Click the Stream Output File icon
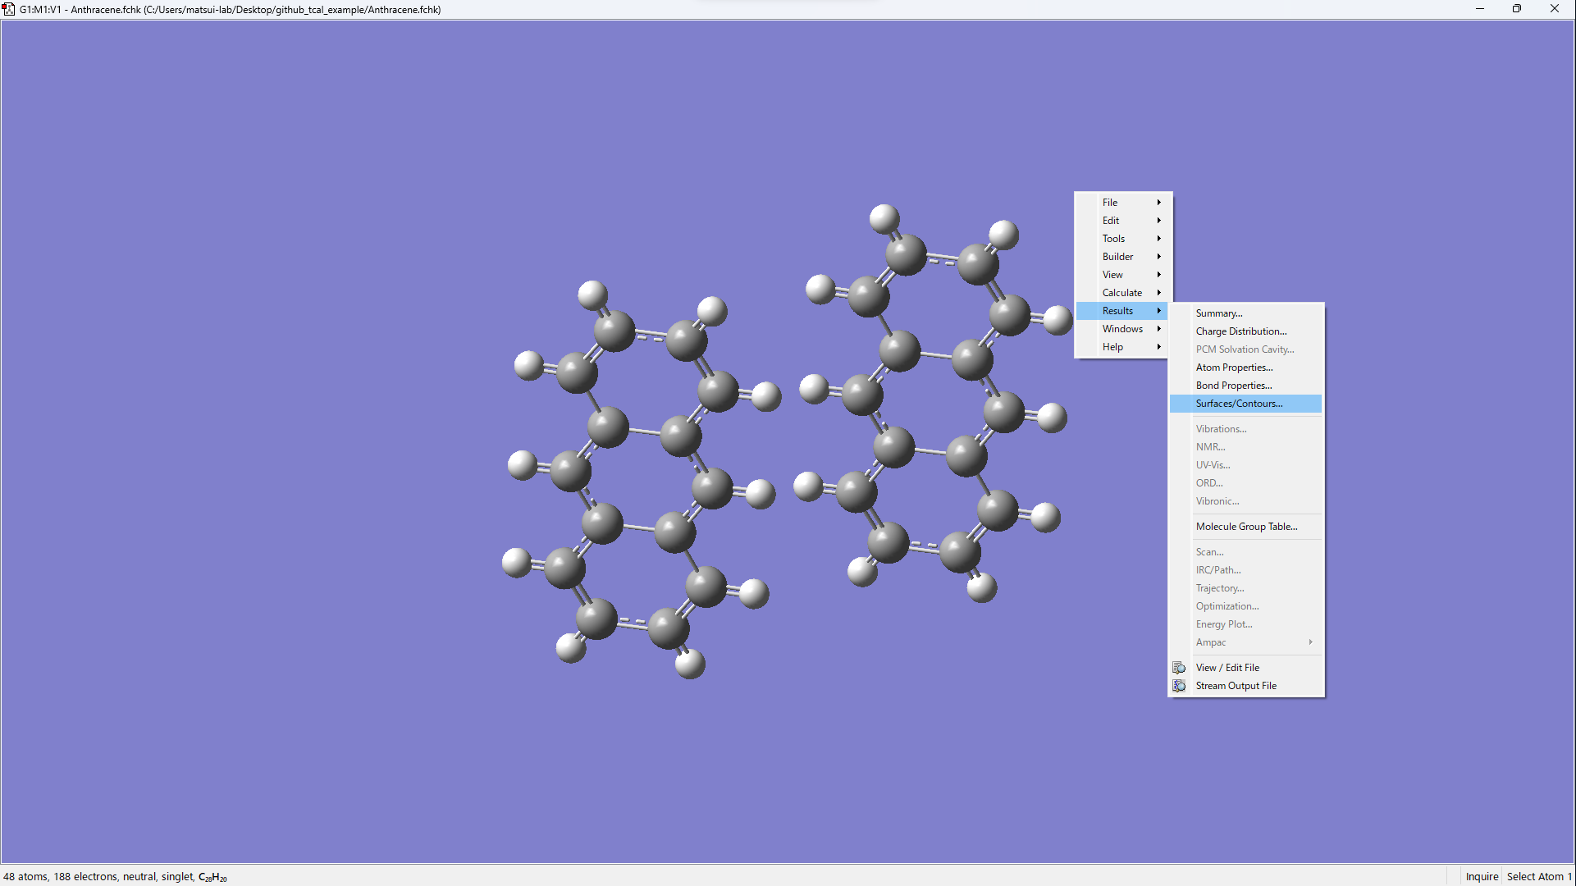 pyautogui.click(x=1179, y=686)
